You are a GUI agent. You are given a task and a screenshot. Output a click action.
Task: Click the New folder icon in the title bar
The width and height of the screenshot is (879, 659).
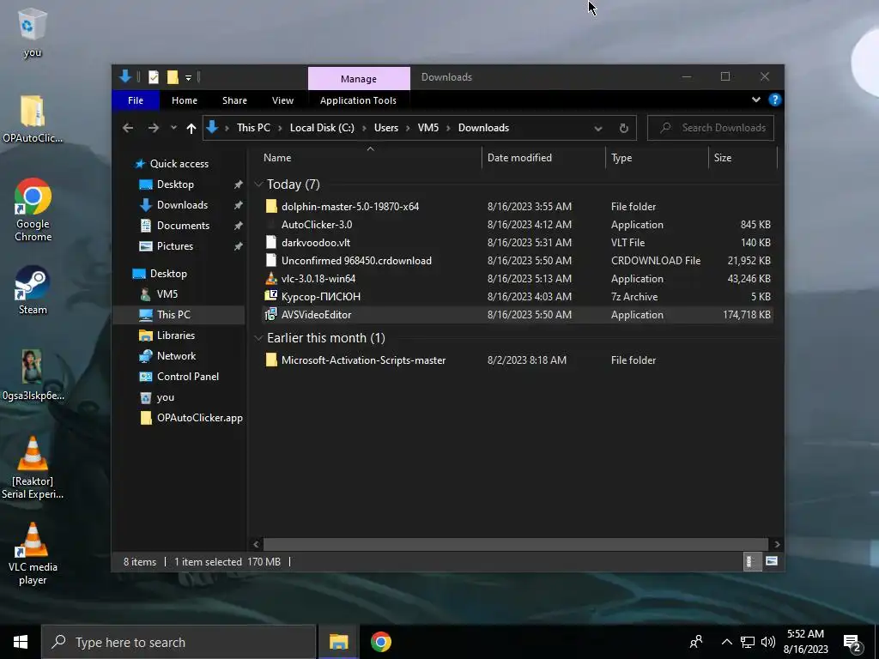pyautogui.click(x=173, y=77)
